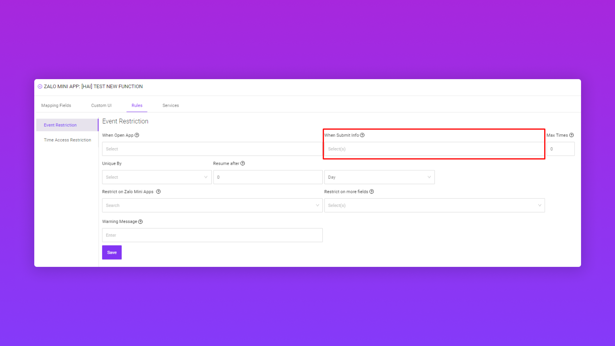Select Time Access Restriction in sidebar
Screen dimensions: 615x346
point(67,140)
